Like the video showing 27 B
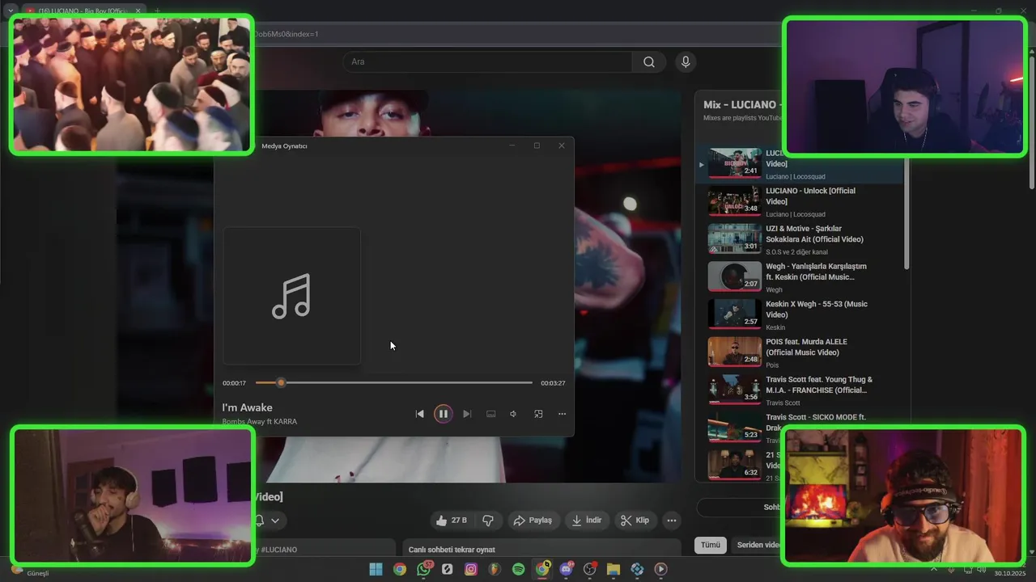Viewport: 1036px width, 582px height. (452, 521)
